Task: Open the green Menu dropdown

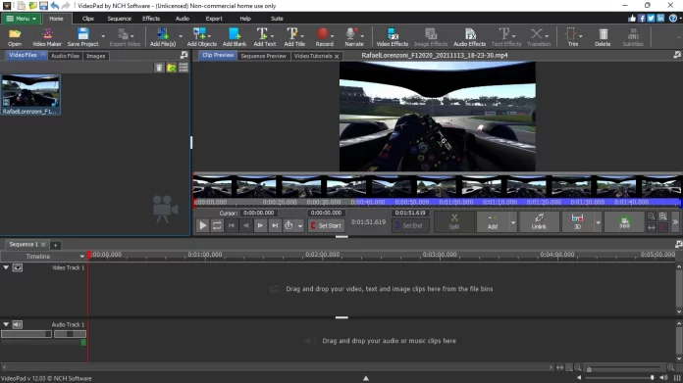Action: coord(21,19)
